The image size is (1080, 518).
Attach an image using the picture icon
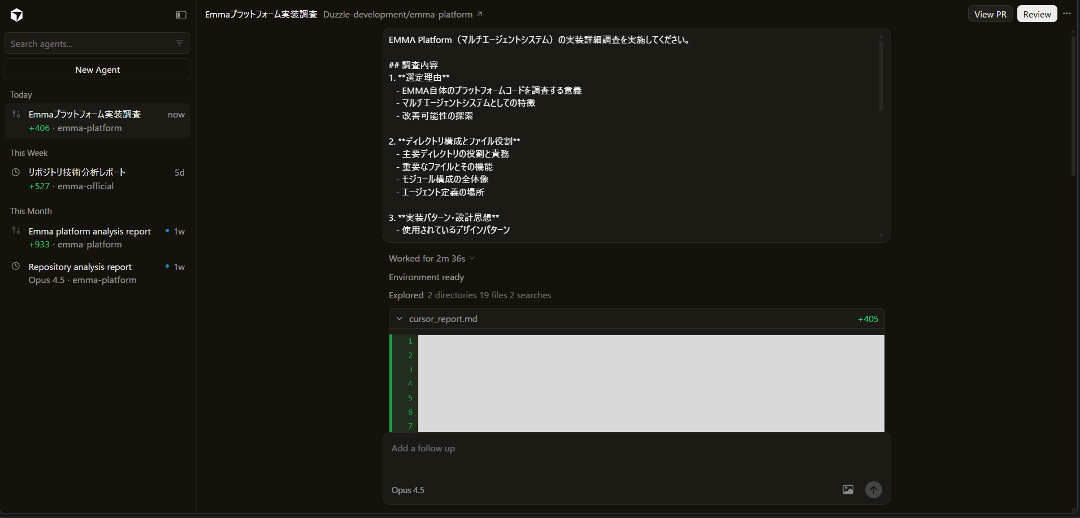848,490
